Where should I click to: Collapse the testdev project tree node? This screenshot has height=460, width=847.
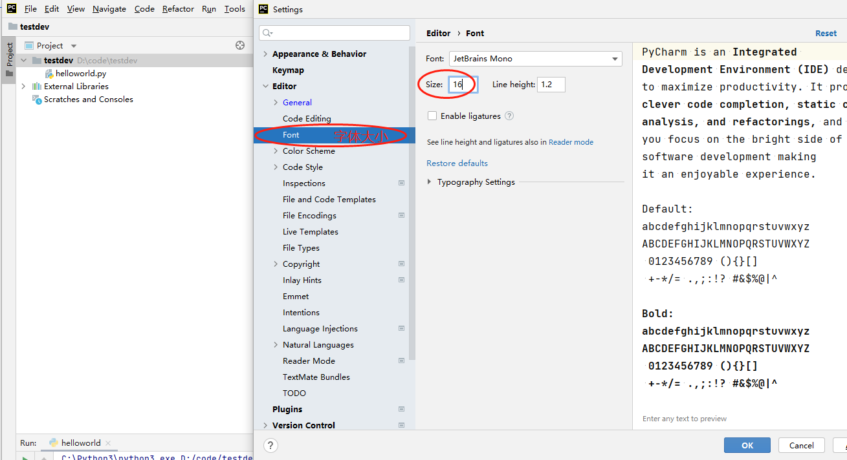click(24, 61)
